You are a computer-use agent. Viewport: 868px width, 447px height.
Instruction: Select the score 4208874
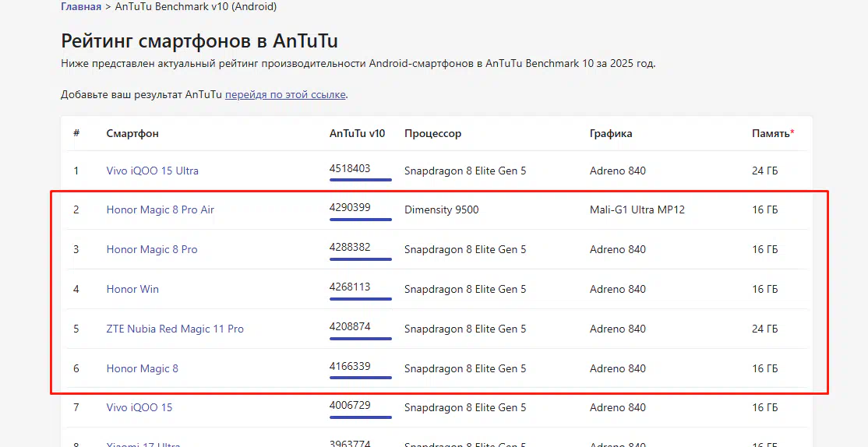point(350,327)
